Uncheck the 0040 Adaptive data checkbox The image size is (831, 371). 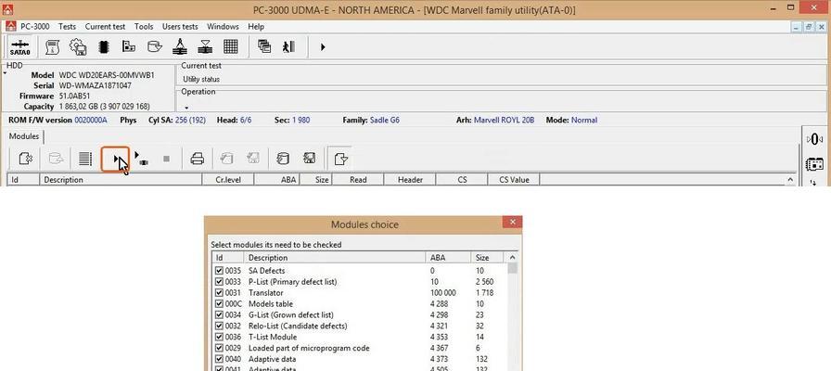click(220, 359)
